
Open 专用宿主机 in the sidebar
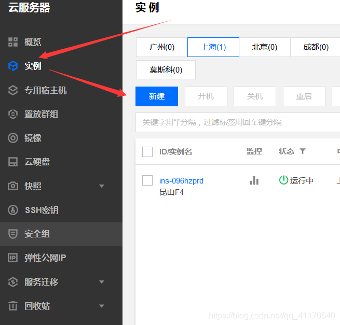tap(45, 90)
